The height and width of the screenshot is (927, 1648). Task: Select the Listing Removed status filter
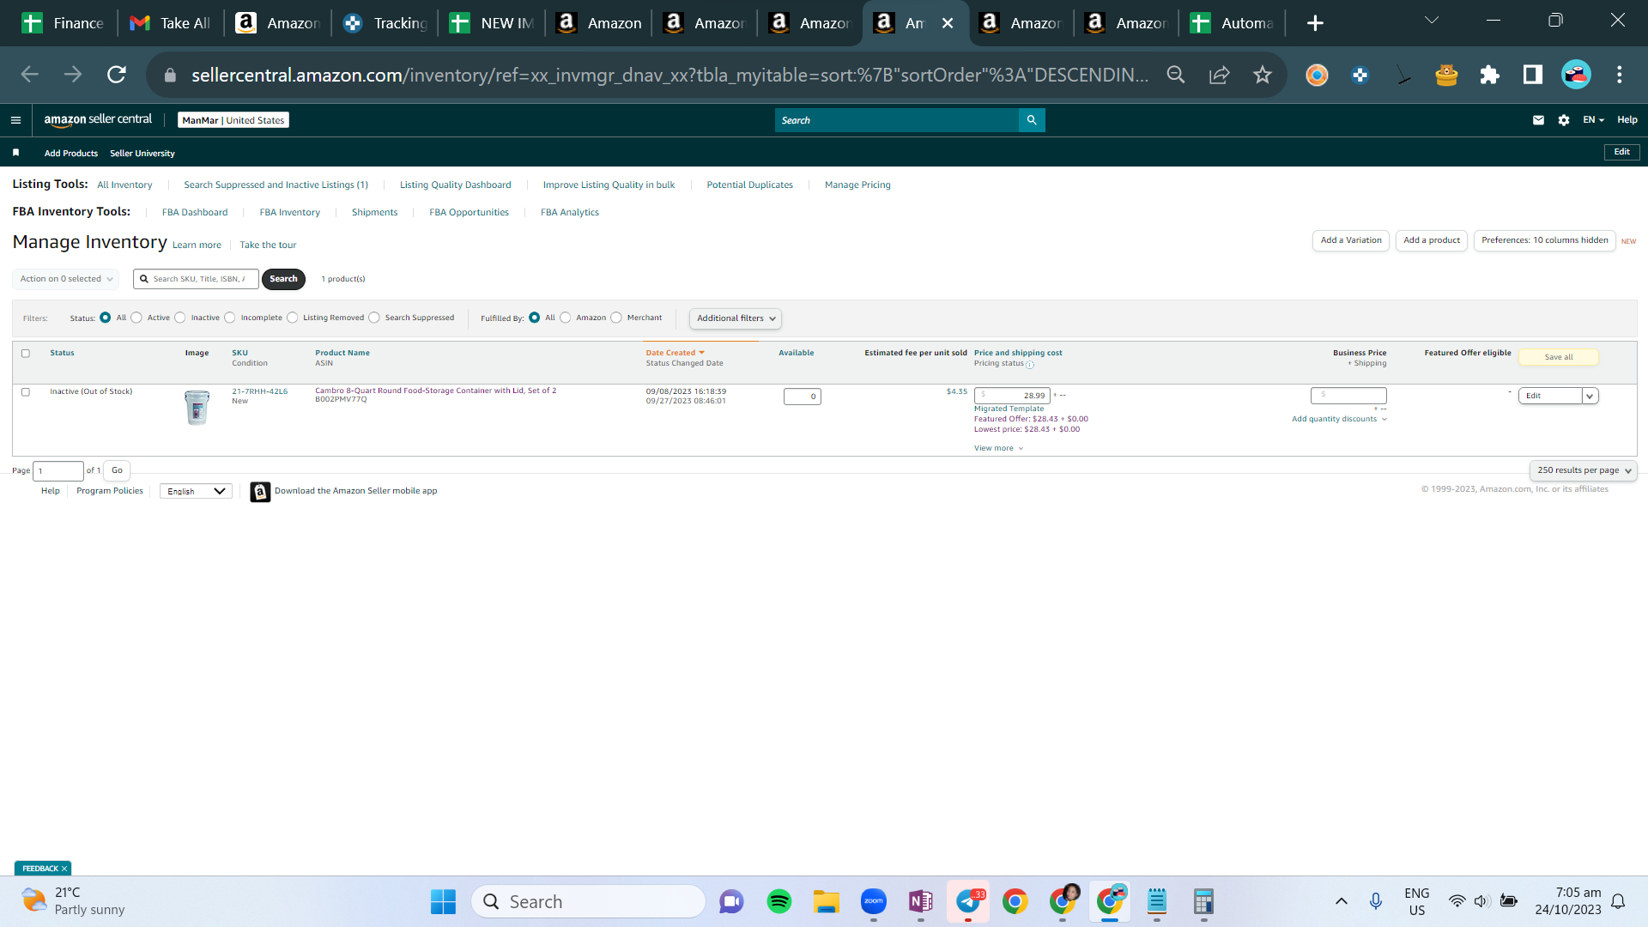(293, 318)
